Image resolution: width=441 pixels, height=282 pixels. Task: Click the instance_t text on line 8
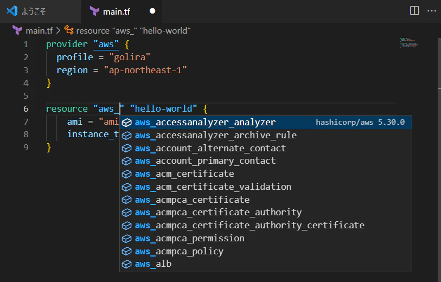point(93,134)
